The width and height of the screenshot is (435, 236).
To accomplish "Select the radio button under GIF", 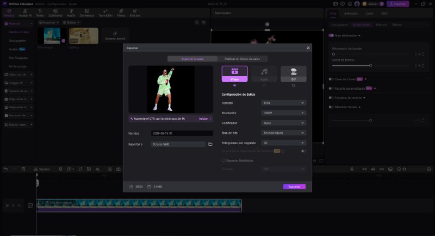I will 294,85.
